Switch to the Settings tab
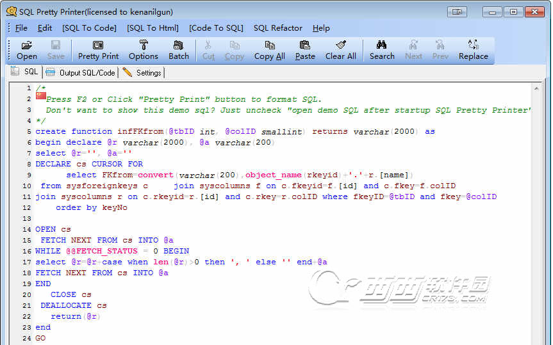This screenshot has width=553, height=345. pyautogui.click(x=142, y=72)
